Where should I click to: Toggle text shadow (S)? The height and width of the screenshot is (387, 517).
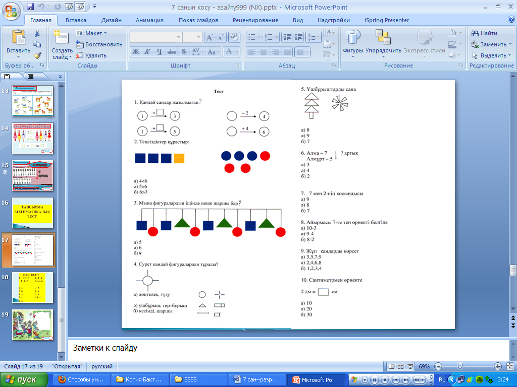click(184, 52)
